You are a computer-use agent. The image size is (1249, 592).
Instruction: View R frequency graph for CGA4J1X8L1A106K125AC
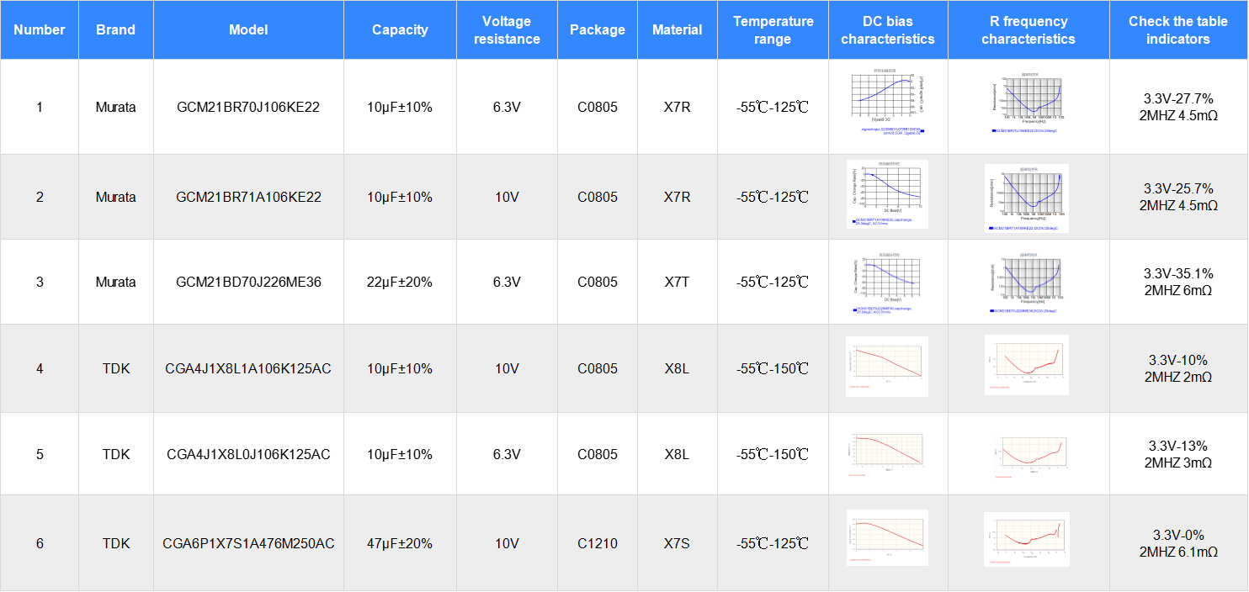coord(1027,365)
